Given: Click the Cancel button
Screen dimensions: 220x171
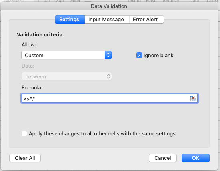Looking at the screenshot, I should coord(163,158).
